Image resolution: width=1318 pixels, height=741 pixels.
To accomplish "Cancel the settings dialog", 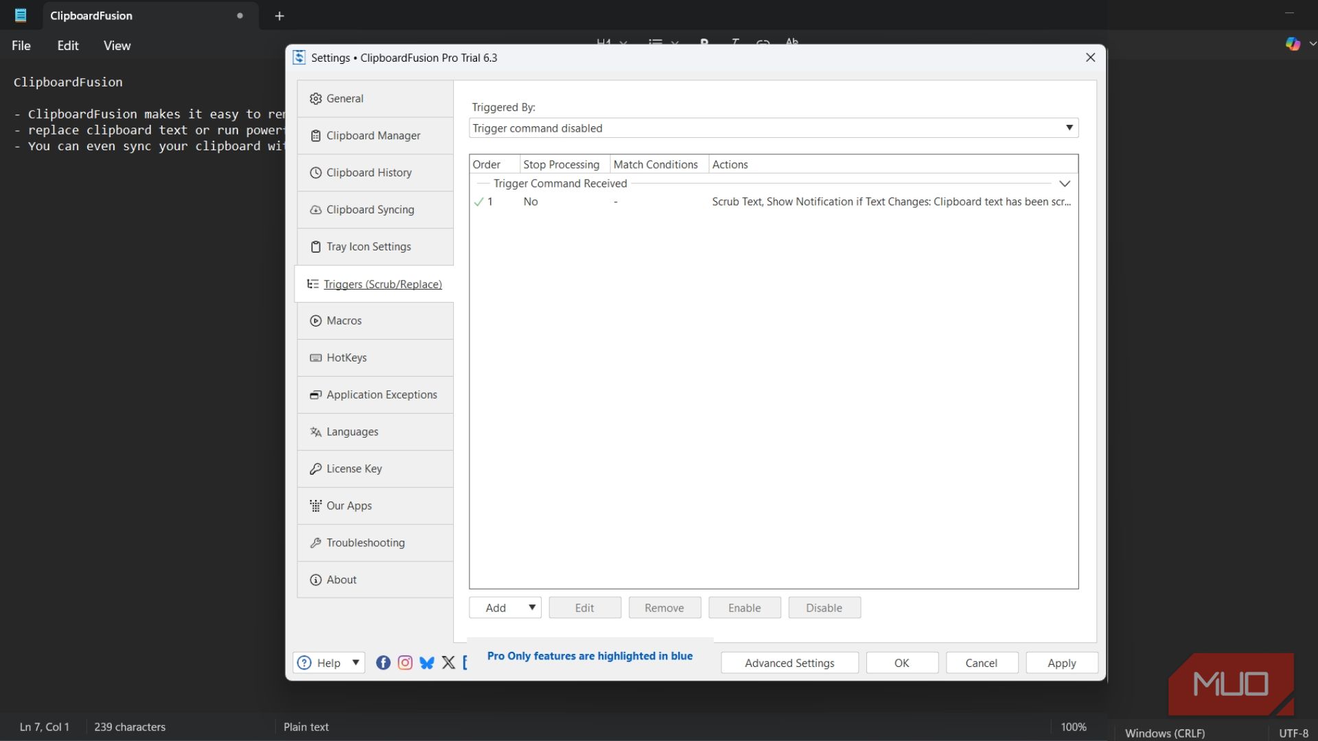I will (x=982, y=663).
